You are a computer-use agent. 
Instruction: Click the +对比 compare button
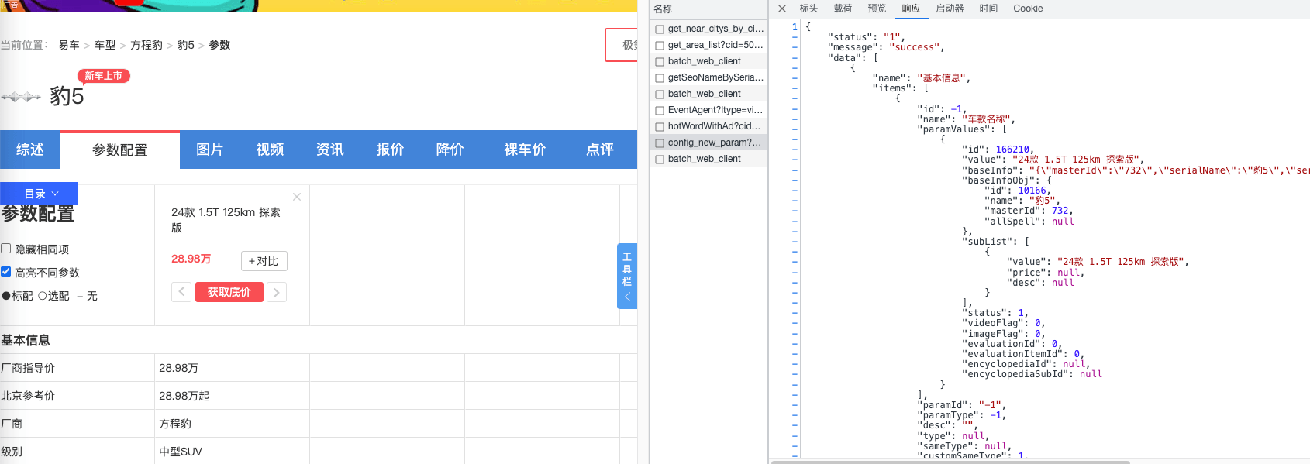pyautogui.click(x=264, y=261)
